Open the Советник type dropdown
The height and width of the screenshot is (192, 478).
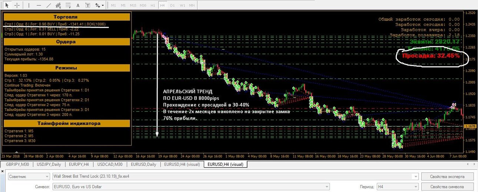coord(30,176)
